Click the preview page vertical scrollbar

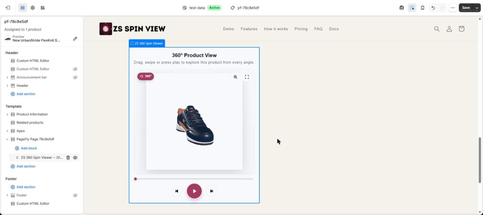[x=480, y=160]
